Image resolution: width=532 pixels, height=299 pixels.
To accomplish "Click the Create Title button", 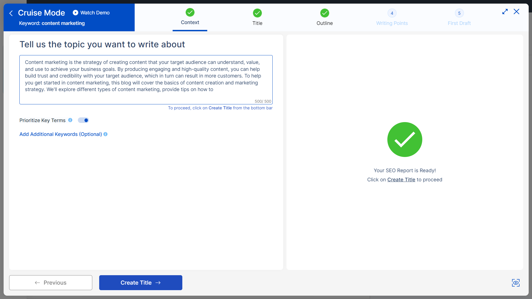I will coord(141,283).
